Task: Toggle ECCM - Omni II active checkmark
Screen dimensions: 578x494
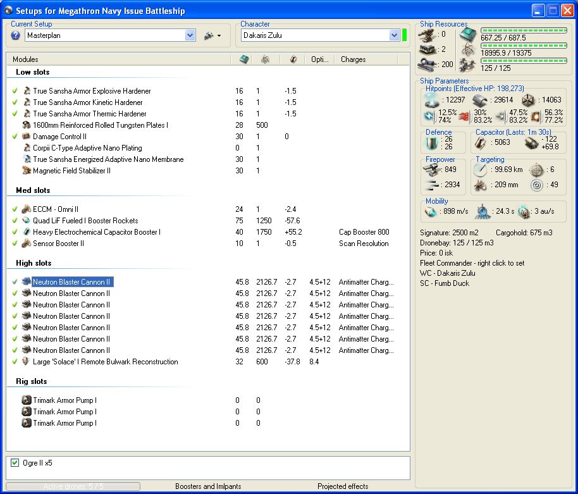Action: [x=15, y=209]
